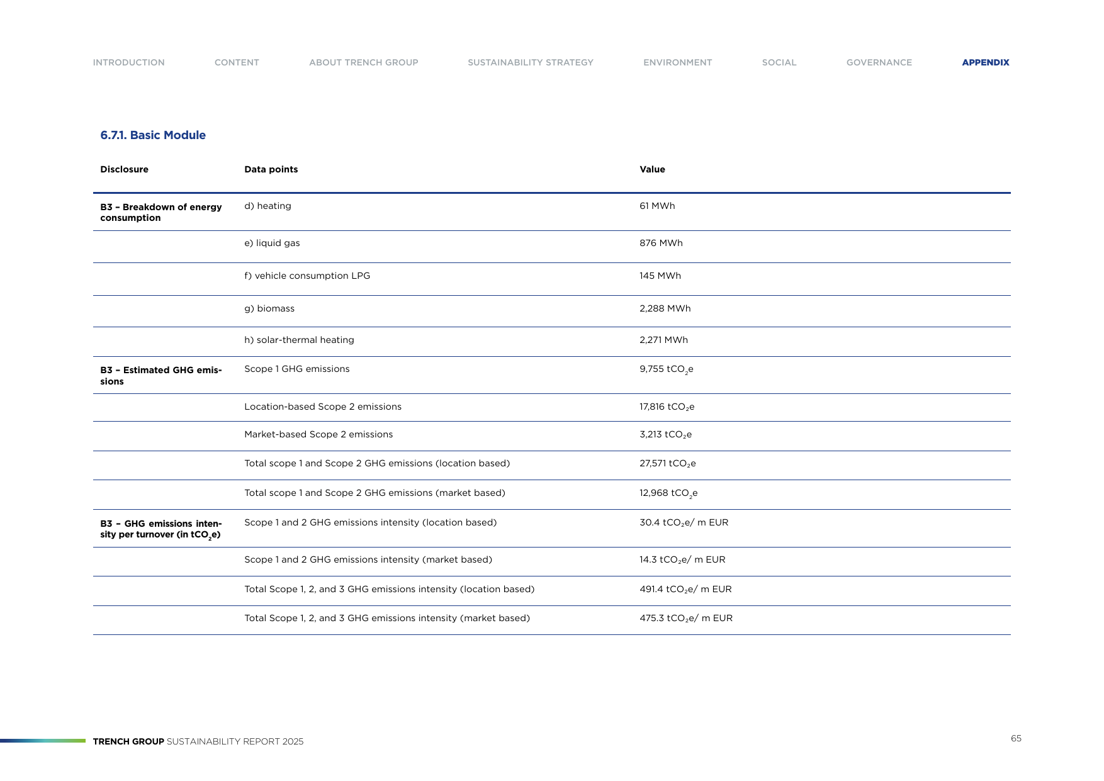
Task: Click 'B3 – Estimated GHG emissions' label
Action: (x=161, y=376)
